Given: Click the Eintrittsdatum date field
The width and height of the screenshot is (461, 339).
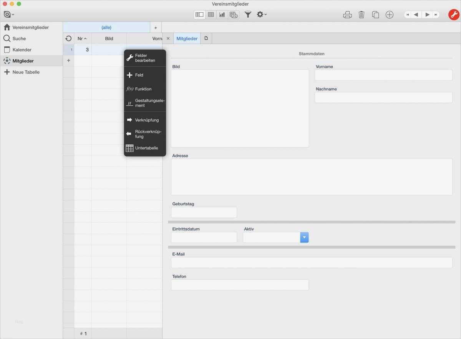Looking at the screenshot, I should coord(204,237).
